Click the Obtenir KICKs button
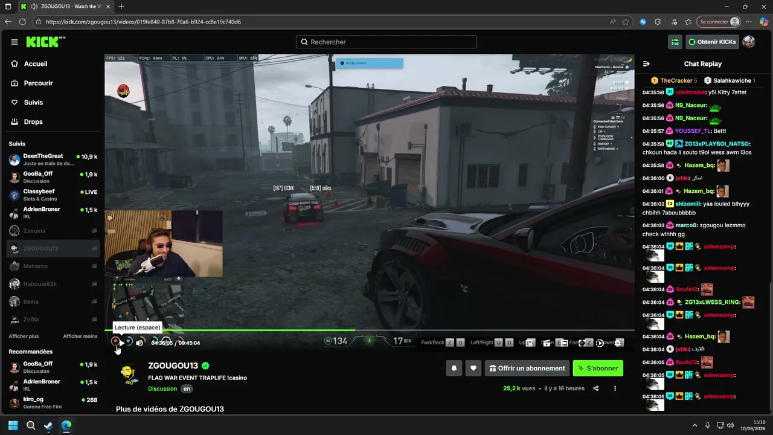The width and height of the screenshot is (773, 435). coord(712,42)
